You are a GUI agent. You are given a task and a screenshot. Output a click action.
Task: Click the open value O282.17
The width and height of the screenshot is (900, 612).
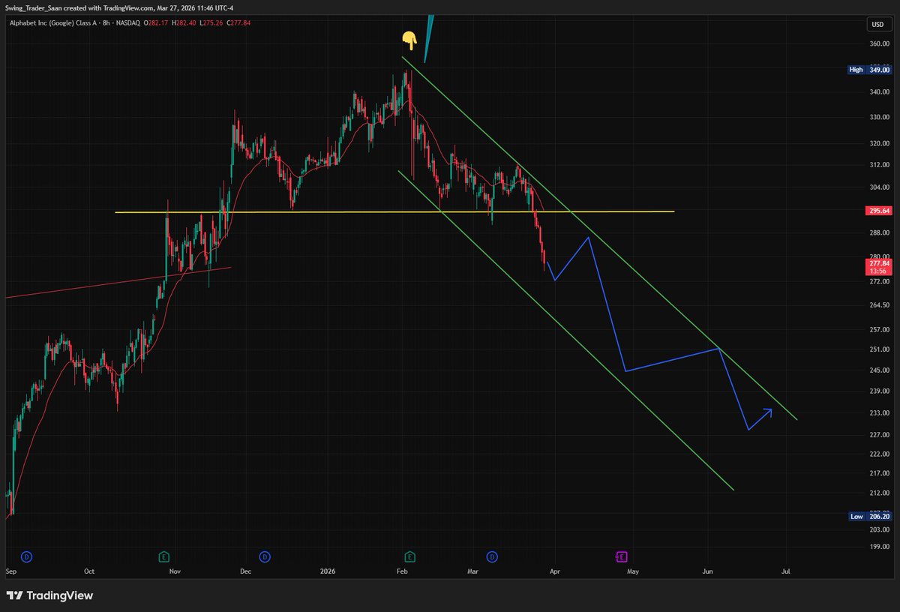tap(157, 23)
